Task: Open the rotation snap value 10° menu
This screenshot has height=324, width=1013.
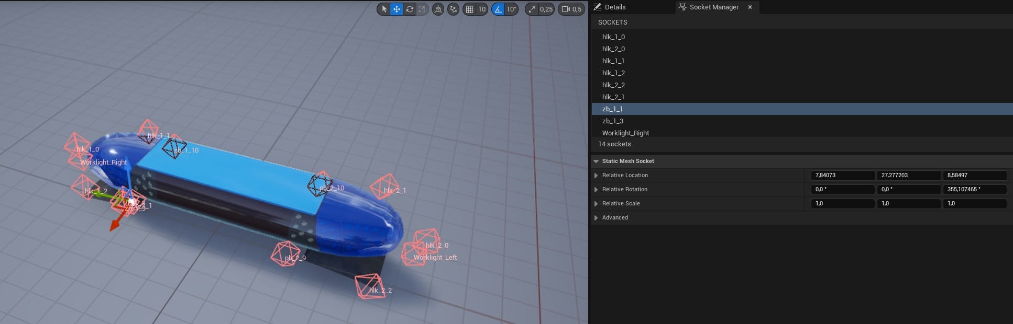Action: tap(512, 9)
